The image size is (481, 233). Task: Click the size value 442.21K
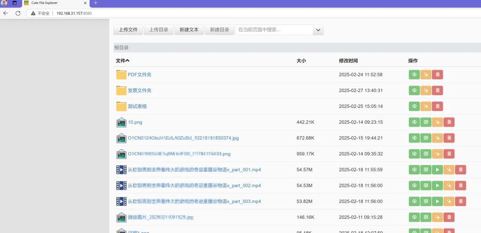click(306, 122)
